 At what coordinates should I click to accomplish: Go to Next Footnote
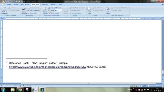[x=33, y=10]
